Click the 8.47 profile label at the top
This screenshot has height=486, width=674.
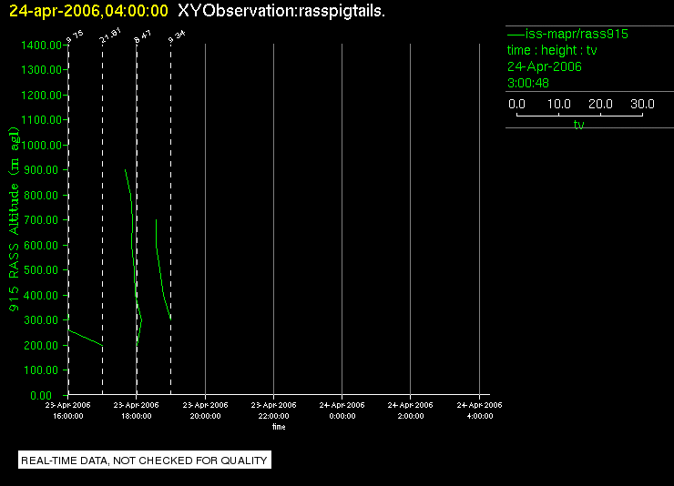(x=143, y=37)
